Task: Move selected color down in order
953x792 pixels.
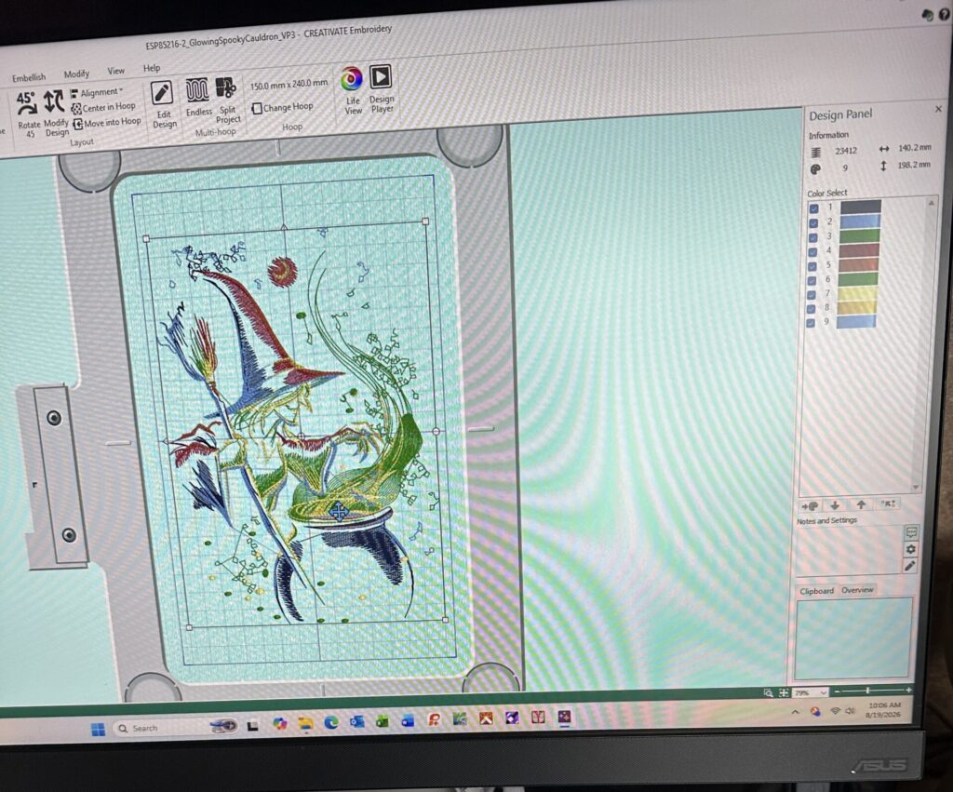Action: click(x=835, y=505)
